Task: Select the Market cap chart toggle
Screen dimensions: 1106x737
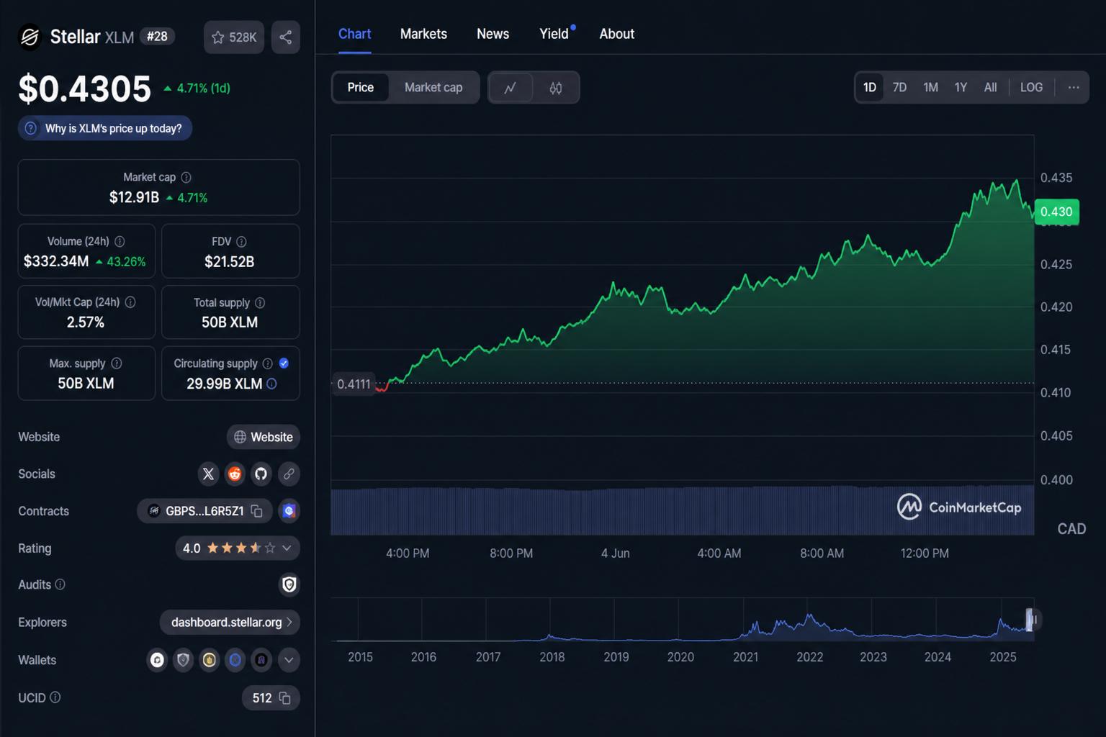Action: click(433, 87)
